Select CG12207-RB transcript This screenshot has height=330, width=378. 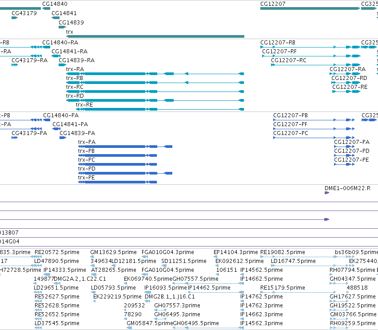(x=310, y=47)
